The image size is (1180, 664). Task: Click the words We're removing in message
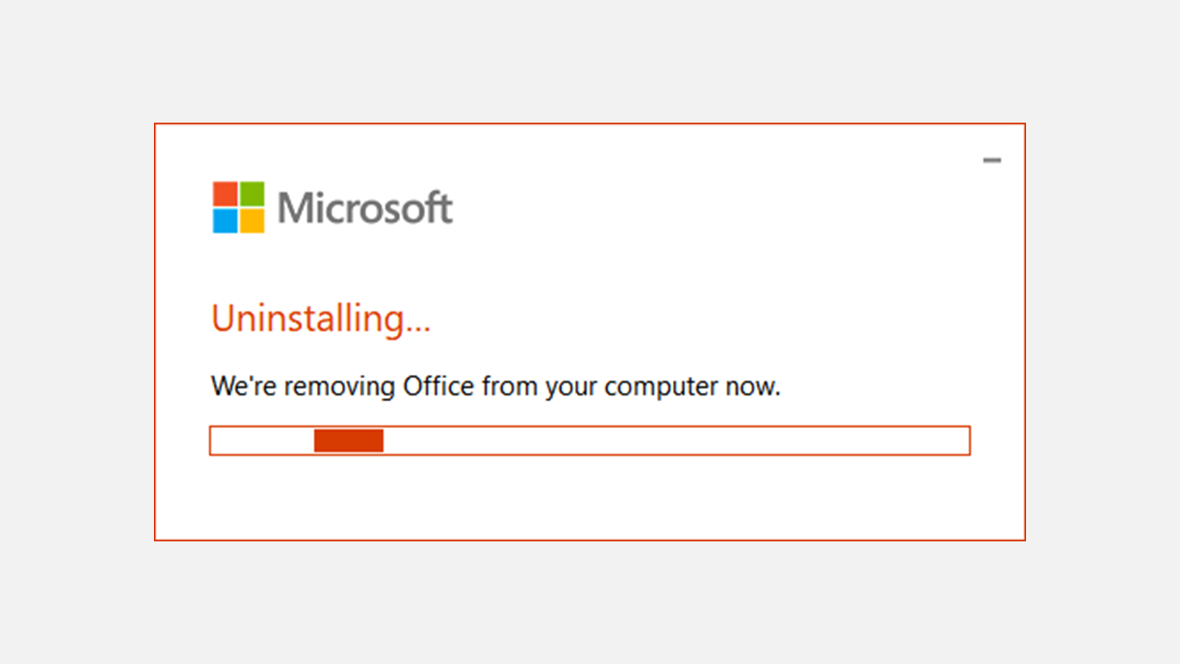pos(303,386)
